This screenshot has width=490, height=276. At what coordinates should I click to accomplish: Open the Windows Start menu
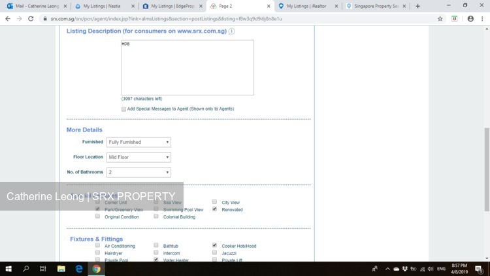[x=8, y=269]
